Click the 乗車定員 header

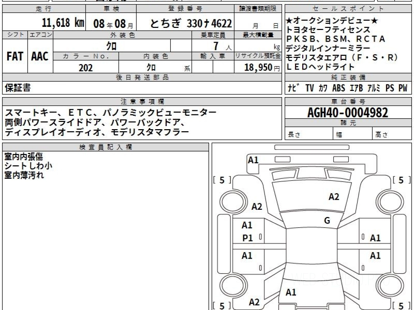(x=213, y=35)
